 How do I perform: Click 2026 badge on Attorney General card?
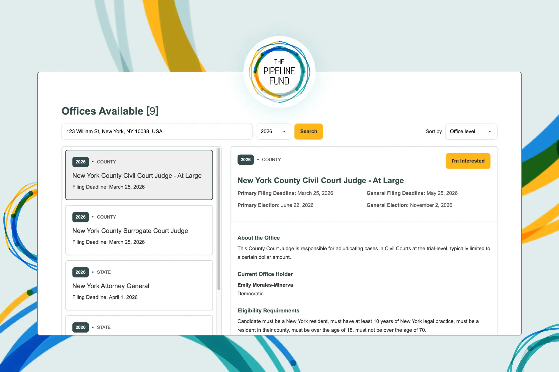click(x=80, y=272)
